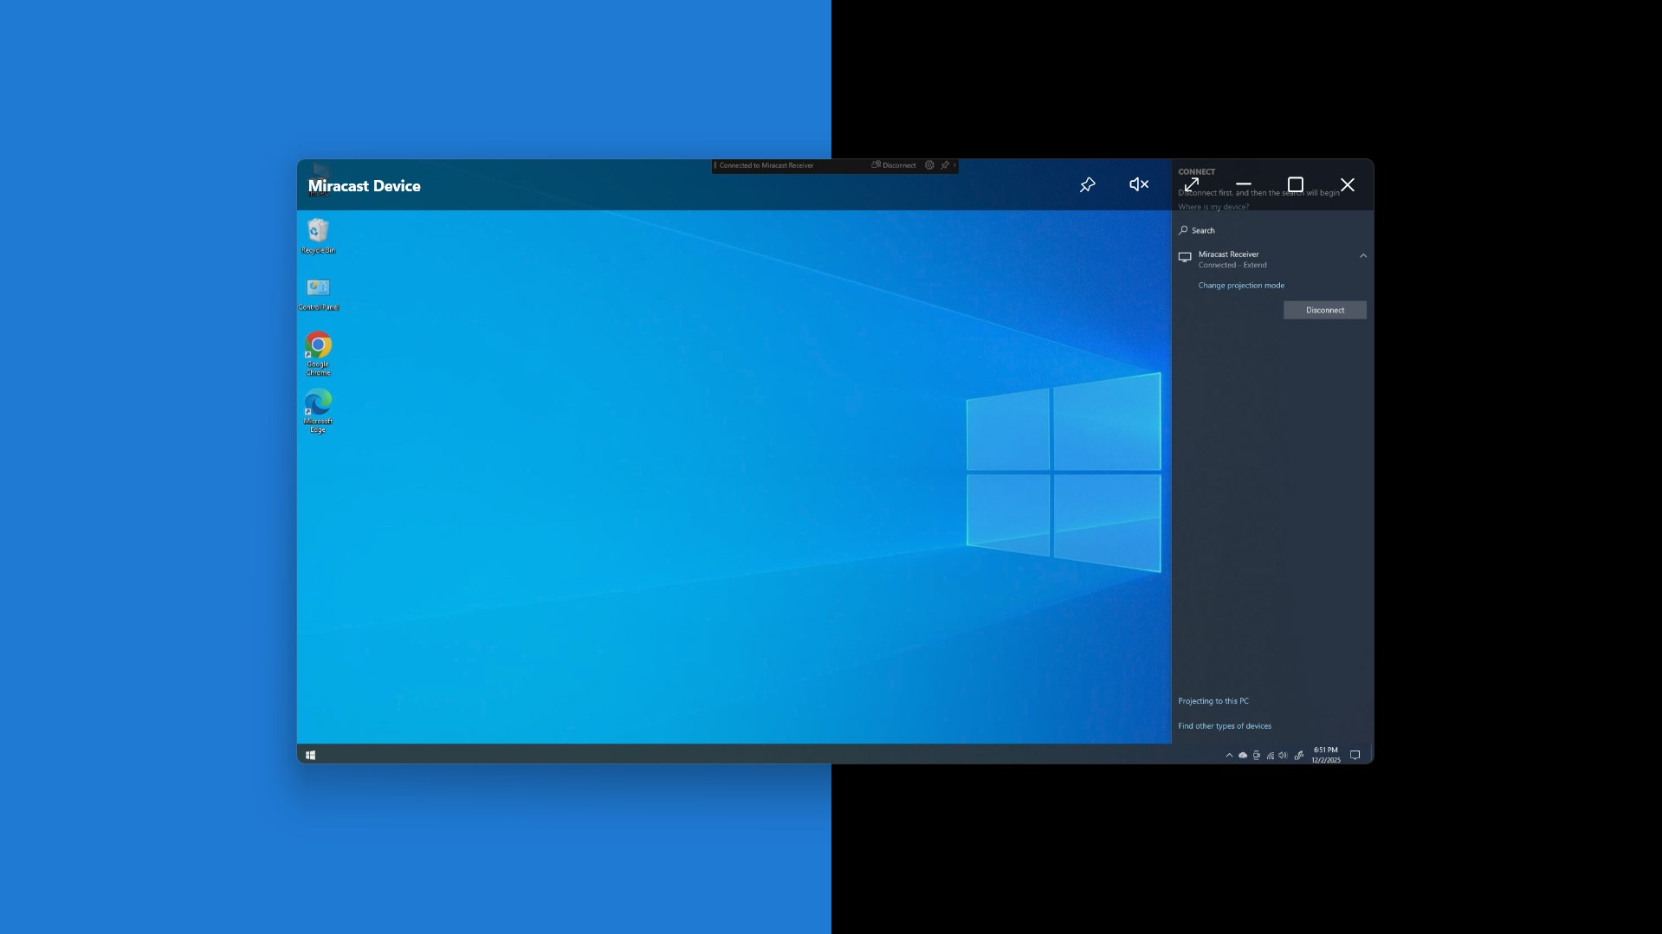Show hidden icons with the tray chevron
Viewport: 1662px width, 934px height.
pyautogui.click(x=1229, y=755)
